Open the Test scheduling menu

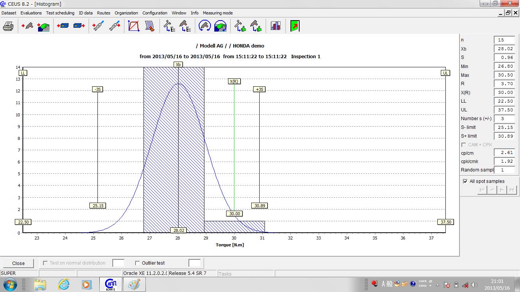[x=60, y=13]
